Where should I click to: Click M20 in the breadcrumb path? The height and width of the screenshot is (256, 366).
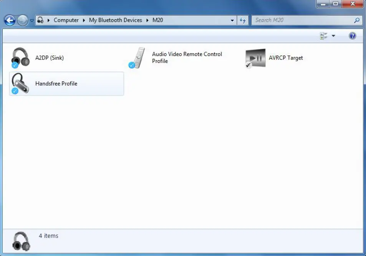point(157,20)
